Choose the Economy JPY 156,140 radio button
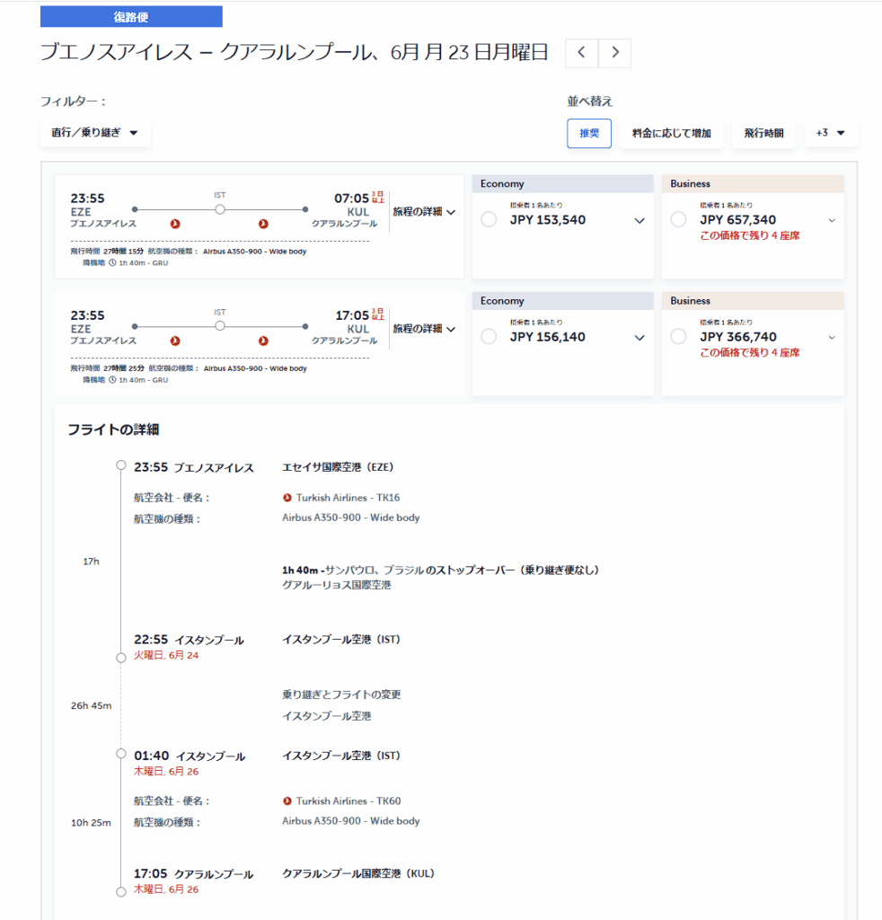 pyautogui.click(x=490, y=337)
